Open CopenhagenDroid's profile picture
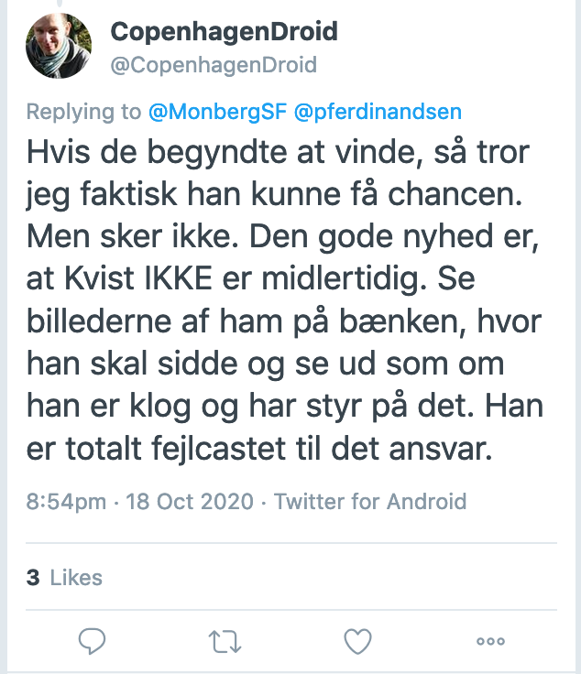This screenshot has height=674, width=581. 59,46
